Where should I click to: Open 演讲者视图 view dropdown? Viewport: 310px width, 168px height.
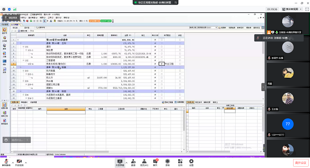coord(292,9)
